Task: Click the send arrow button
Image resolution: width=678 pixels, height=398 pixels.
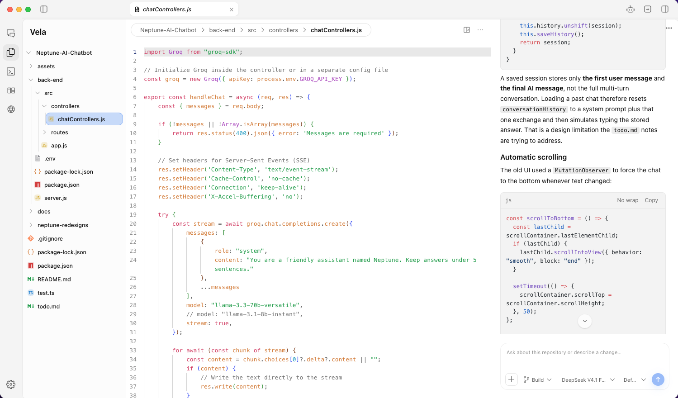Action: click(658, 380)
